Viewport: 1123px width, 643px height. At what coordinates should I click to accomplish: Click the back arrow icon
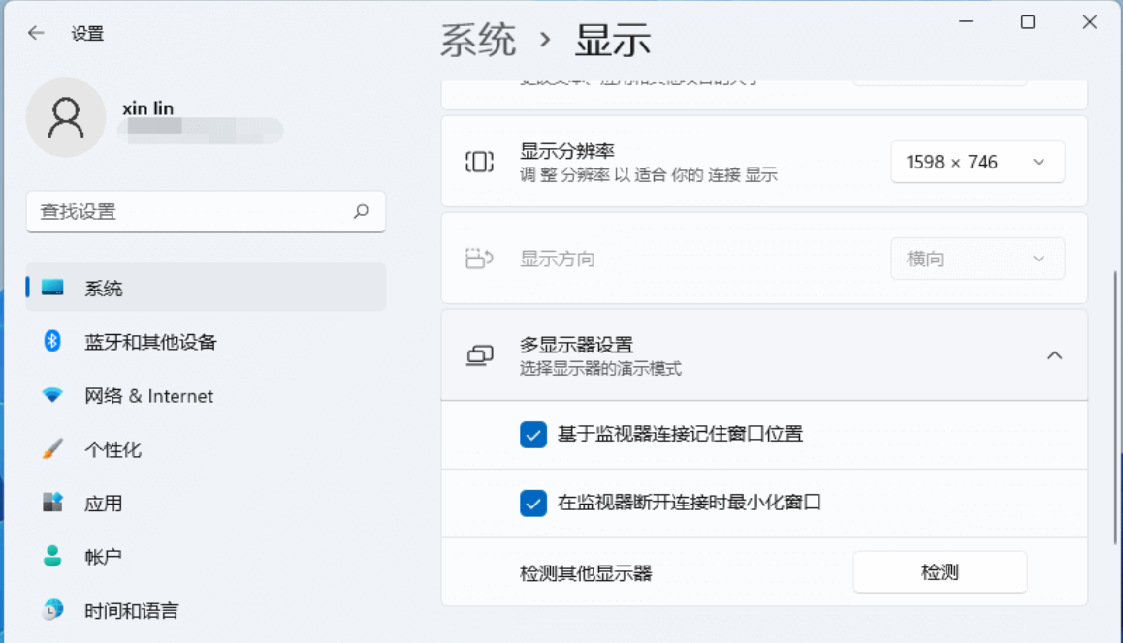(36, 33)
